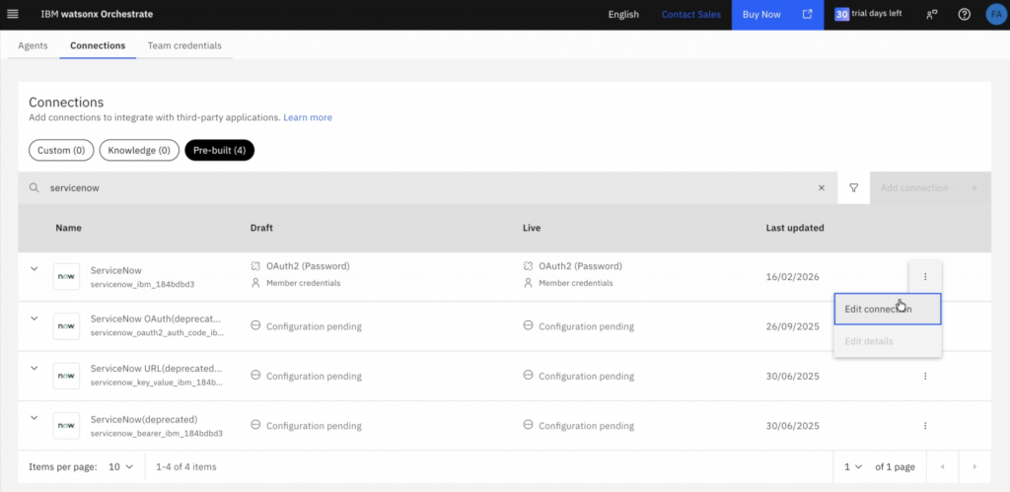The width and height of the screenshot is (1010, 492).
Task: Filter by Pre-built (4) connections
Action: (220, 150)
